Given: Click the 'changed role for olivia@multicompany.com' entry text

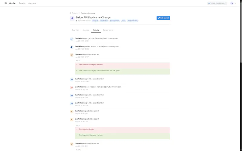Looking at the screenshot, I should [101, 38].
